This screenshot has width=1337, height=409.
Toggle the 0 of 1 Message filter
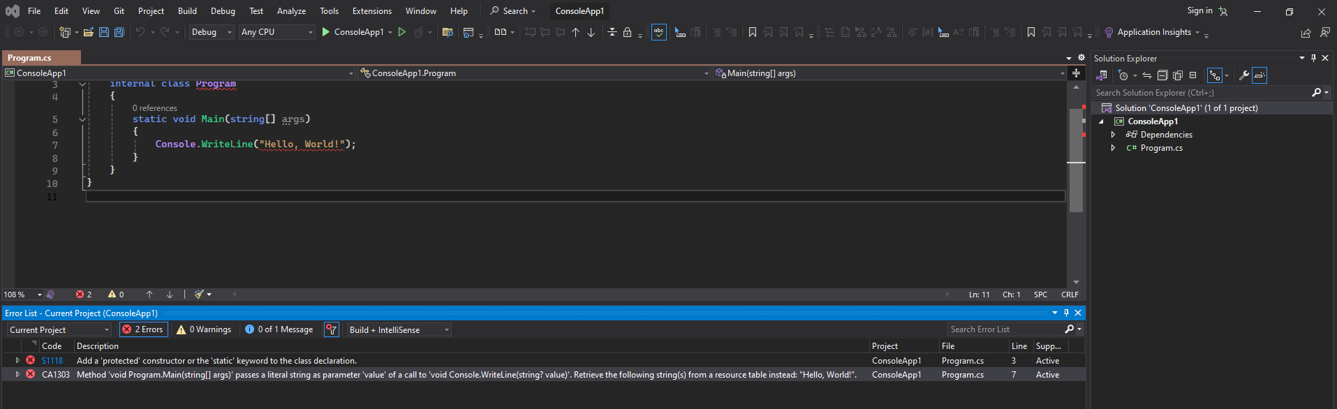[279, 329]
